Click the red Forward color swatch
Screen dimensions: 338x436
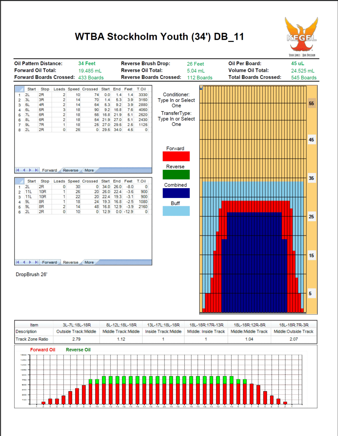[176, 156]
